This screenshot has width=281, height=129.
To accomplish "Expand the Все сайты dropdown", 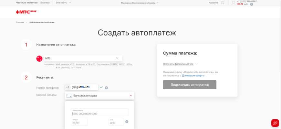I will point(63,3).
